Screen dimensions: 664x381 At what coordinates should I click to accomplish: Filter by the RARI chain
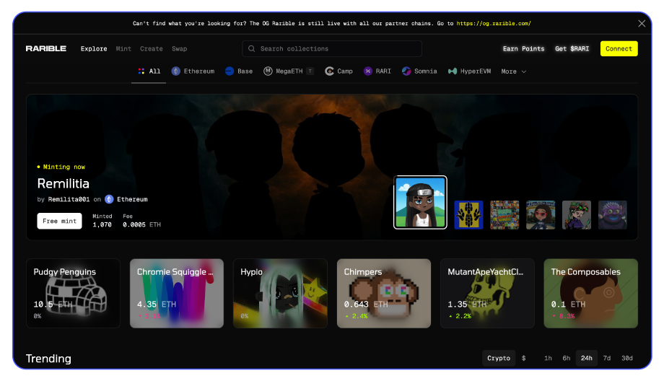tap(378, 71)
